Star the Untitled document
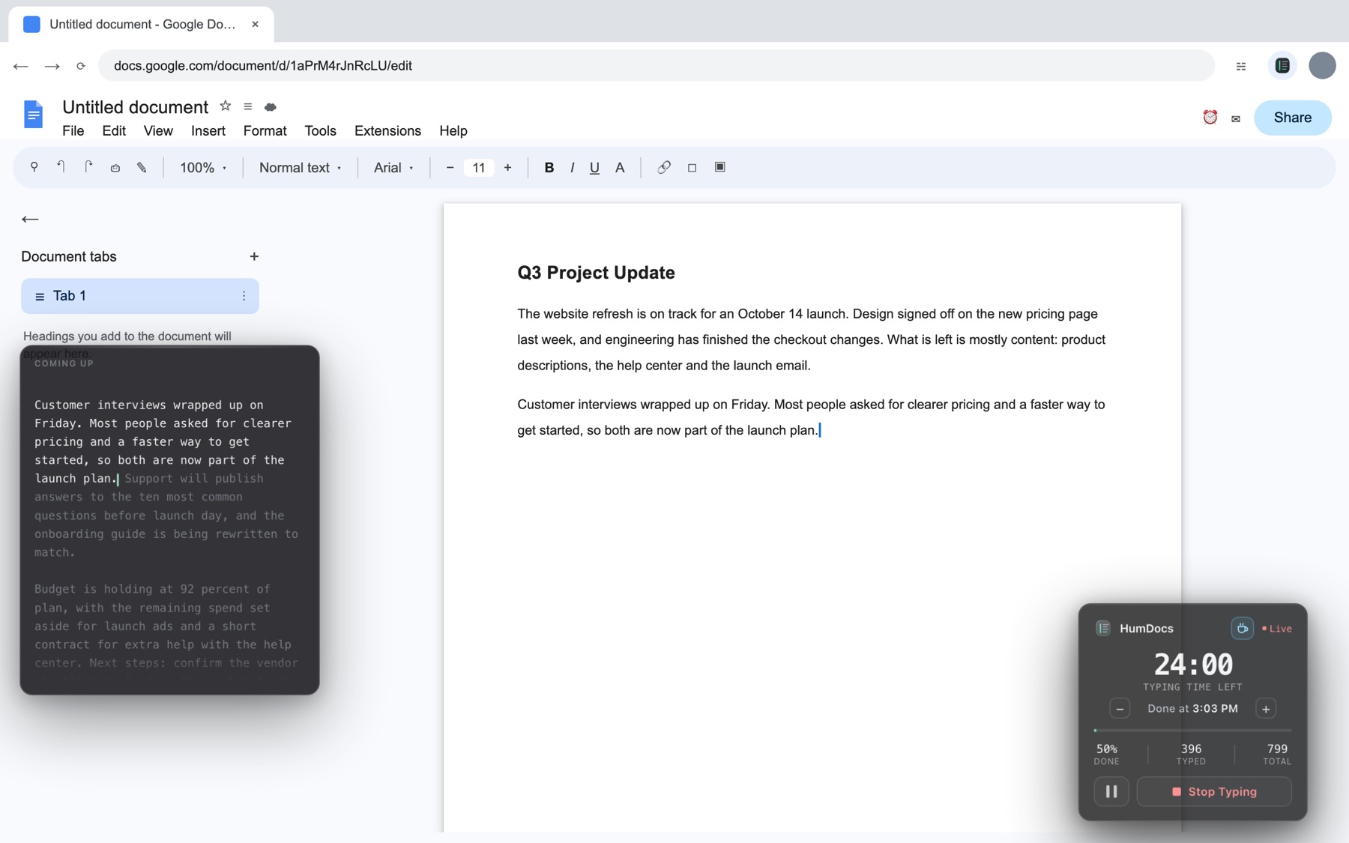This screenshot has width=1349, height=843. click(x=225, y=106)
